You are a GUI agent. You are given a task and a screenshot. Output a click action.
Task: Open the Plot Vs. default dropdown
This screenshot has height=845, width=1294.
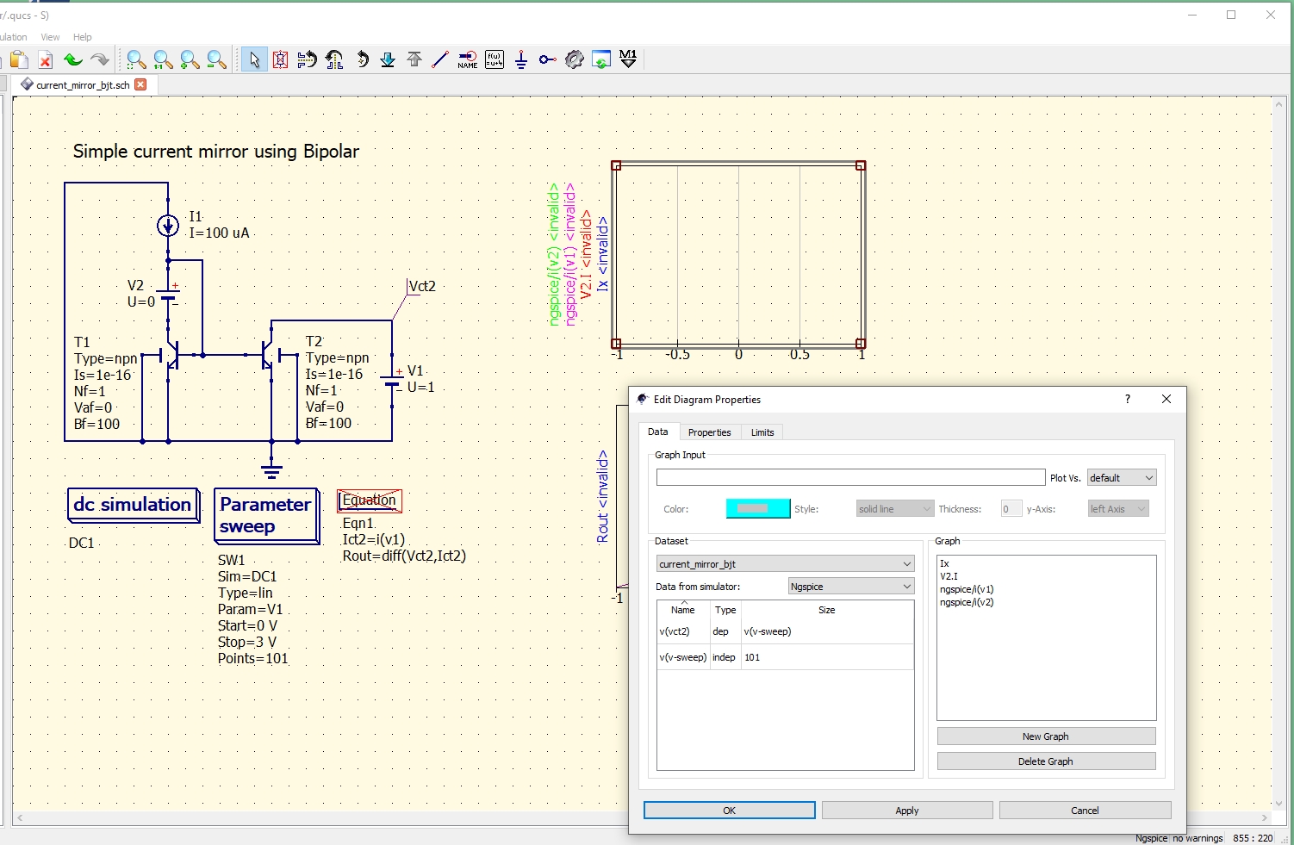(x=1122, y=478)
